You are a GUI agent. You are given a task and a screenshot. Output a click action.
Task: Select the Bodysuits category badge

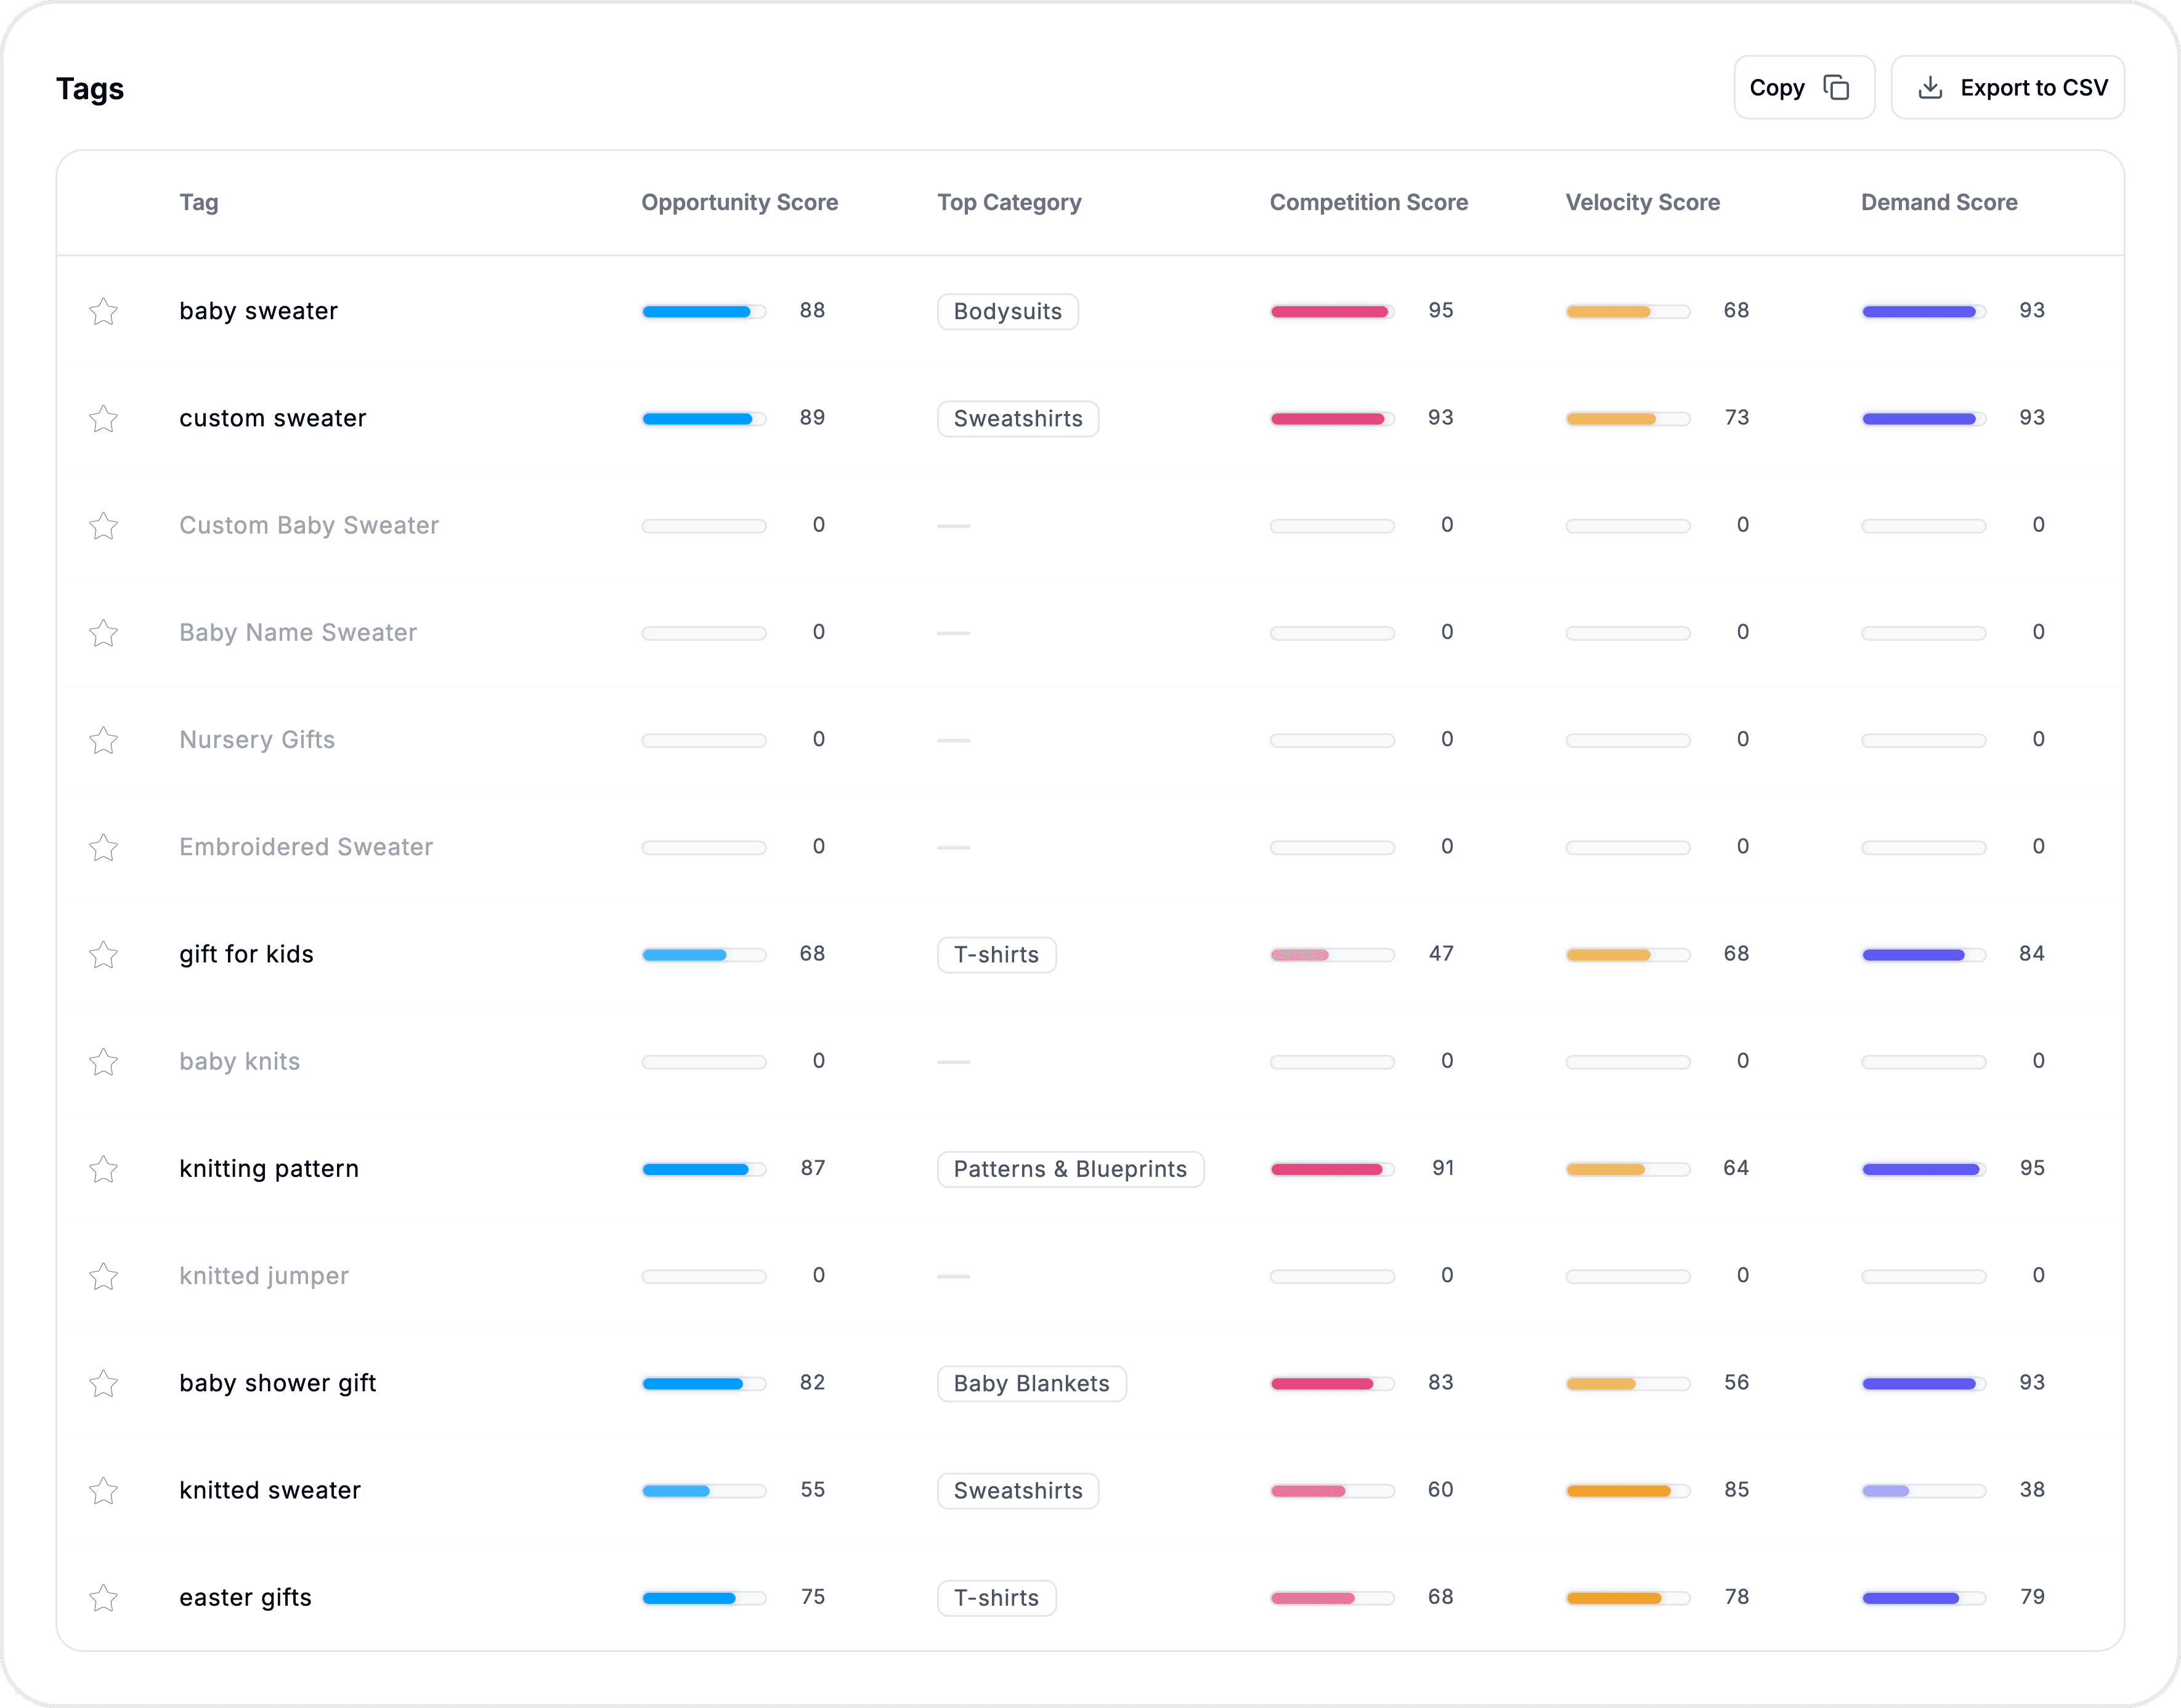[1007, 312]
